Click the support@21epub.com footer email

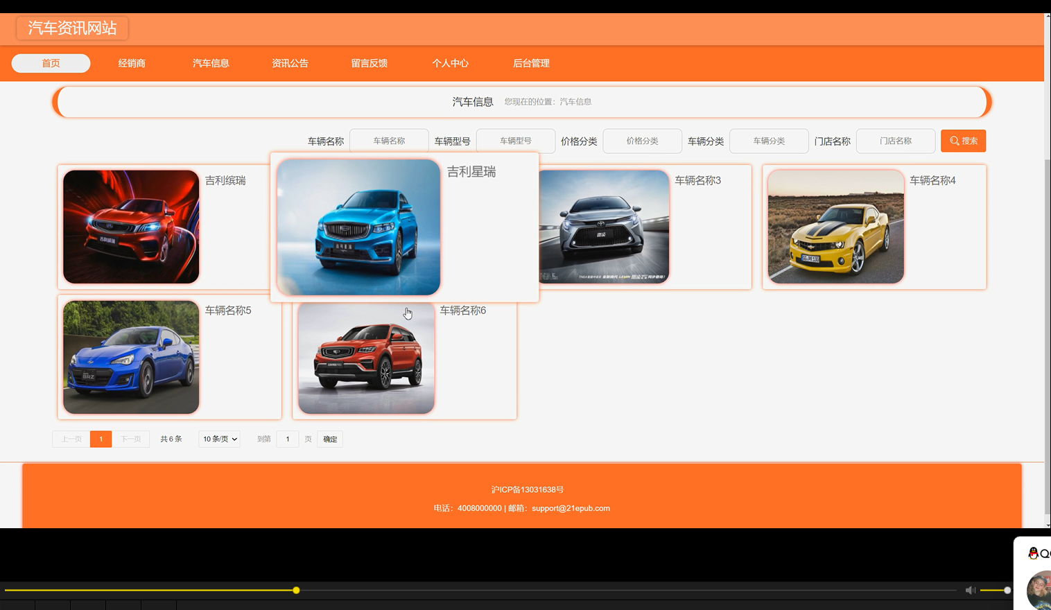coord(571,508)
